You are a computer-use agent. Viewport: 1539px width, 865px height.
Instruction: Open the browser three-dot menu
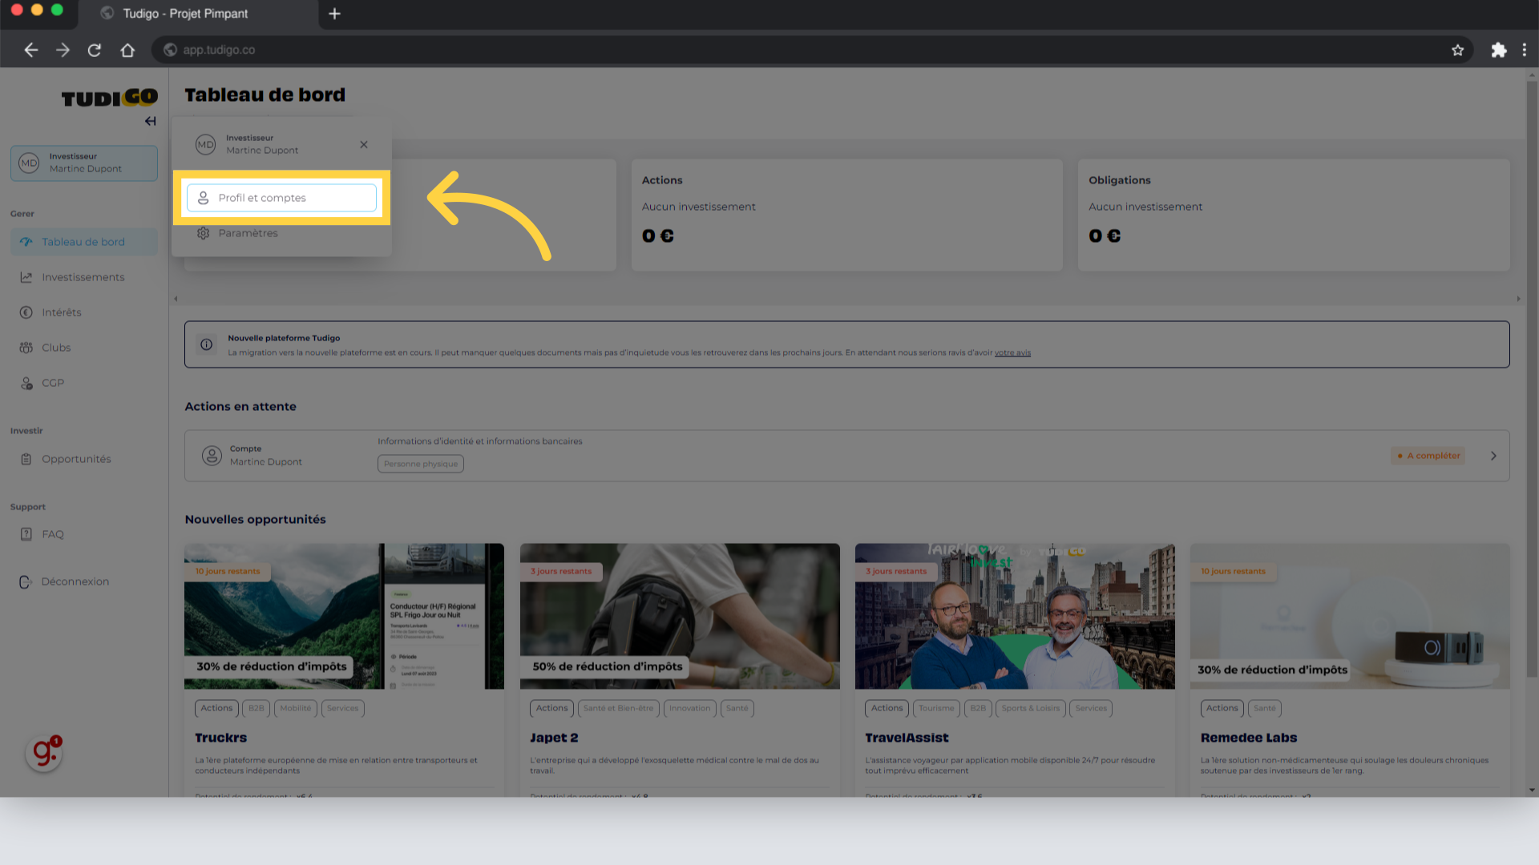point(1524,50)
